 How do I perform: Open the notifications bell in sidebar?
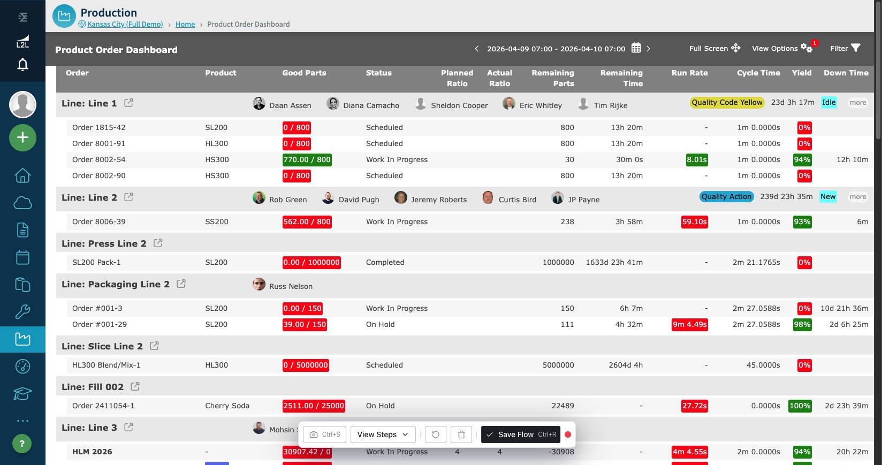coord(22,65)
